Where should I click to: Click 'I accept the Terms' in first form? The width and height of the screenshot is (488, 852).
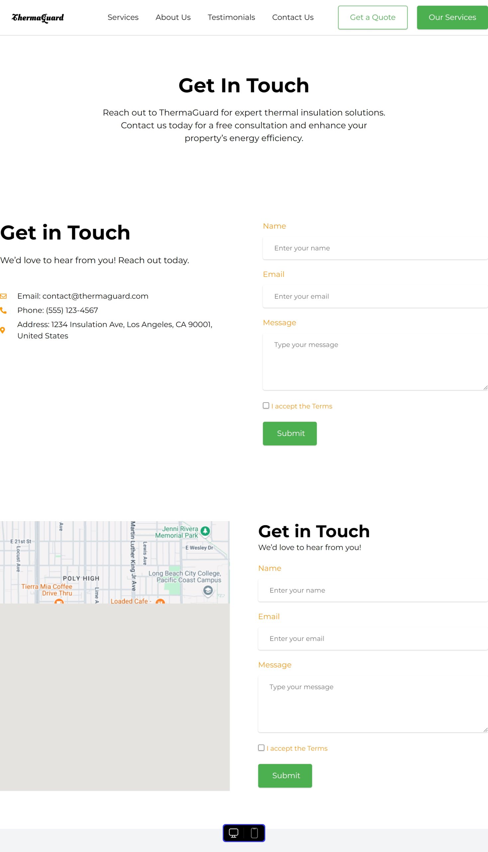302,406
